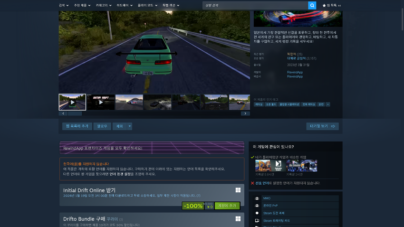
Task: Open the 특별 섹션 menu
Action: (x=171, y=5)
